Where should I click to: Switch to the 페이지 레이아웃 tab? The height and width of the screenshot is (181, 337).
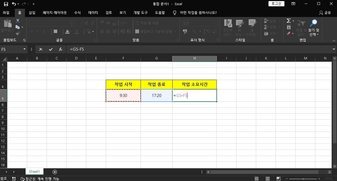pos(55,13)
